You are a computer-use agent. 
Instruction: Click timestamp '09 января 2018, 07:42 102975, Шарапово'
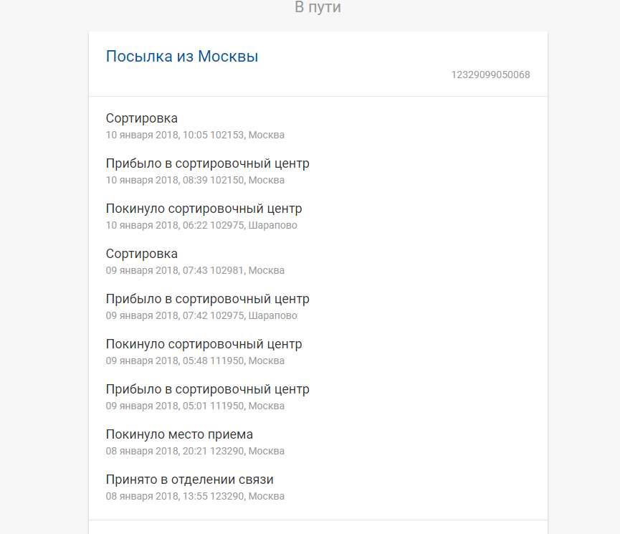[x=201, y=315]
